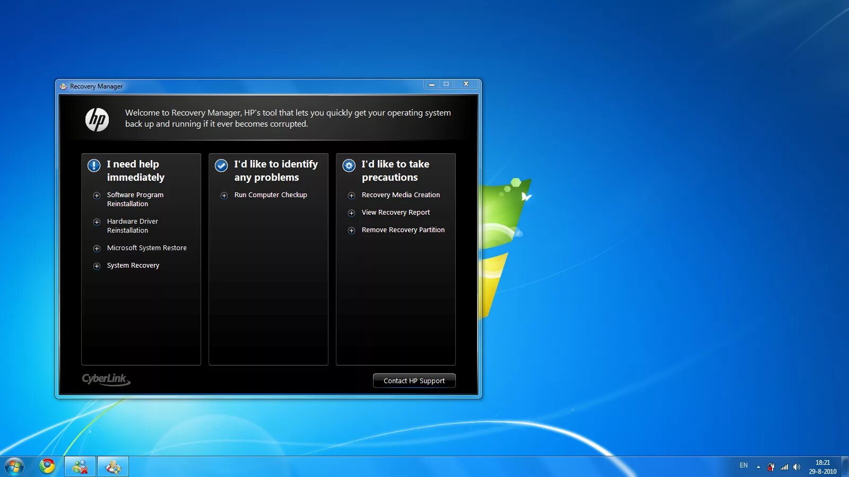Select the Recovery Manager taskbar button
Image resolution: width=849 pixels, height=477 pixels.
[113, 467]
